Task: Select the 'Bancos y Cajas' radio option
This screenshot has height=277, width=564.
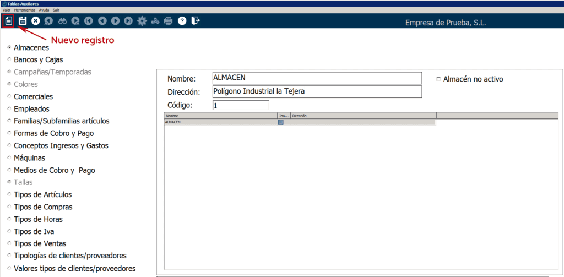Action: [9, 60]
